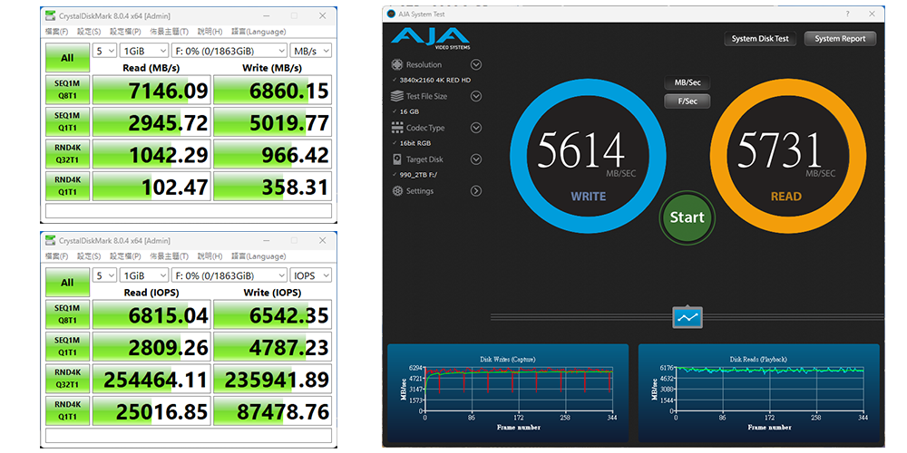Switch AJA units to MB/Sec
Image resolution: width=907 pixels, height=453 pixels.
(x=687, y=82)
